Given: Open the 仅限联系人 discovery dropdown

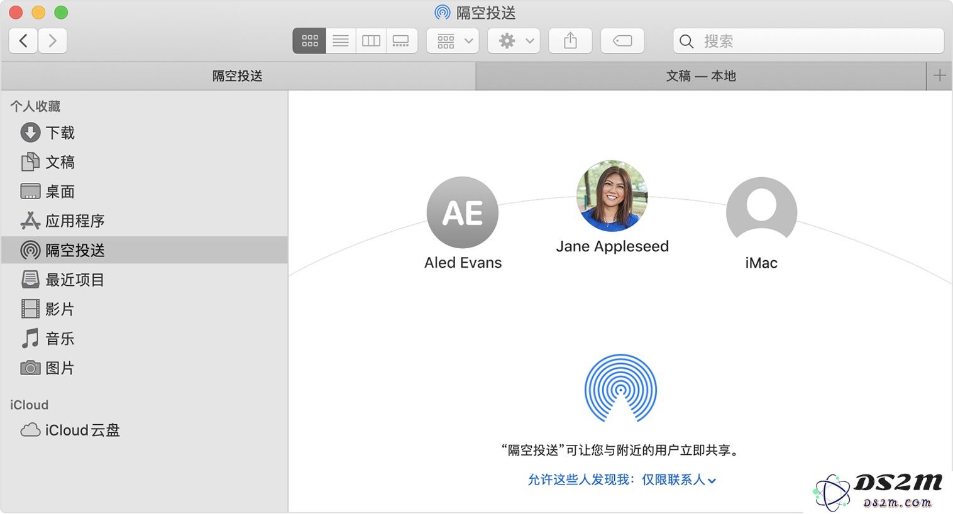Looking at the screenshot, I should pos(679,480).
